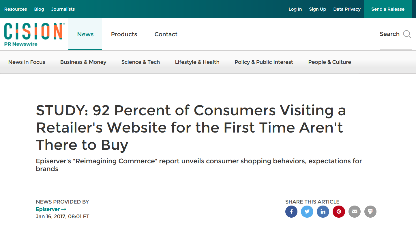
Task: Share article on Facebook
Action: (291, 212)
